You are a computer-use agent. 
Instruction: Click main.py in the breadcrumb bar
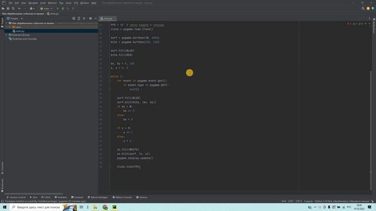pyautogui.click(x=53, y=13)
